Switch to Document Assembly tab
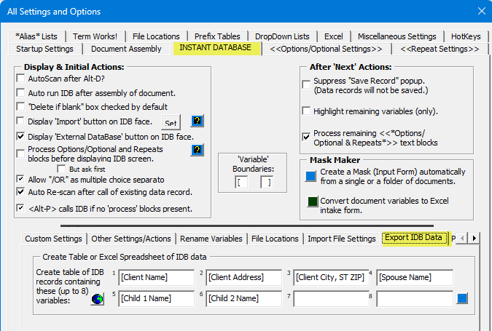 coord(126,49)
